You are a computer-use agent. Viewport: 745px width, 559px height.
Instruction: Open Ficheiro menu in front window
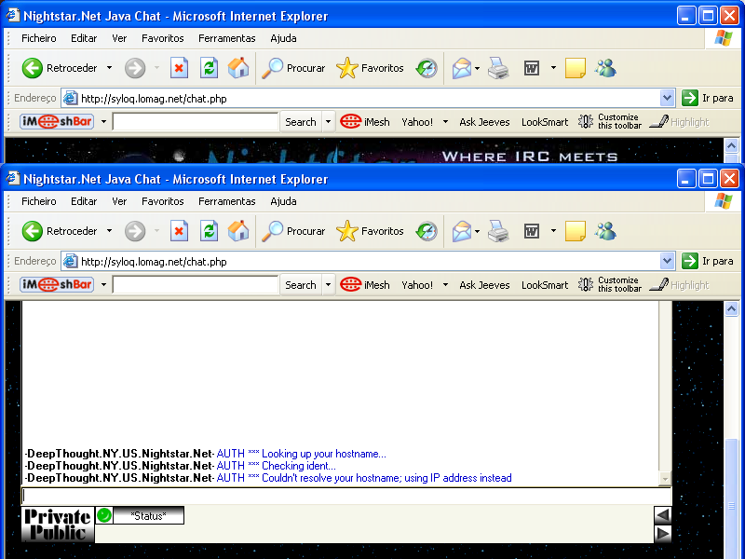[x=39, y=201]
